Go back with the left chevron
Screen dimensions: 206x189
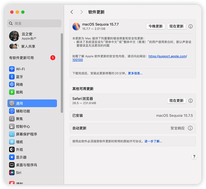point(72,12)
